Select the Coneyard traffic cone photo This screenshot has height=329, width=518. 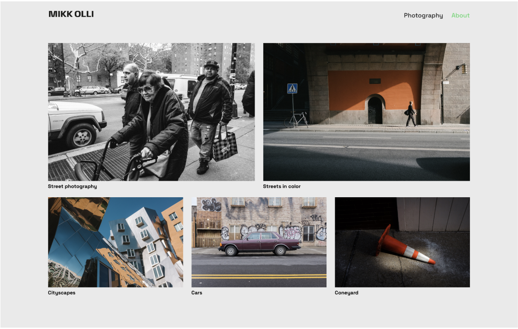[402, 243]
